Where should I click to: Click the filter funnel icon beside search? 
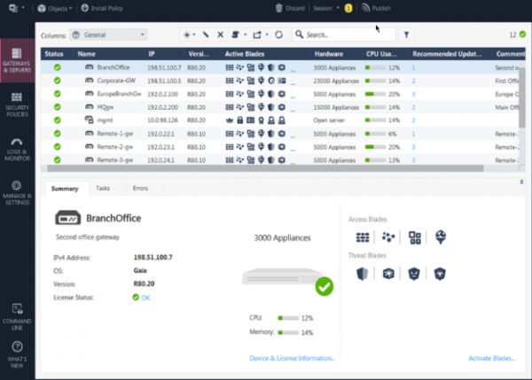pyautogui.click(x=406, y=35)
